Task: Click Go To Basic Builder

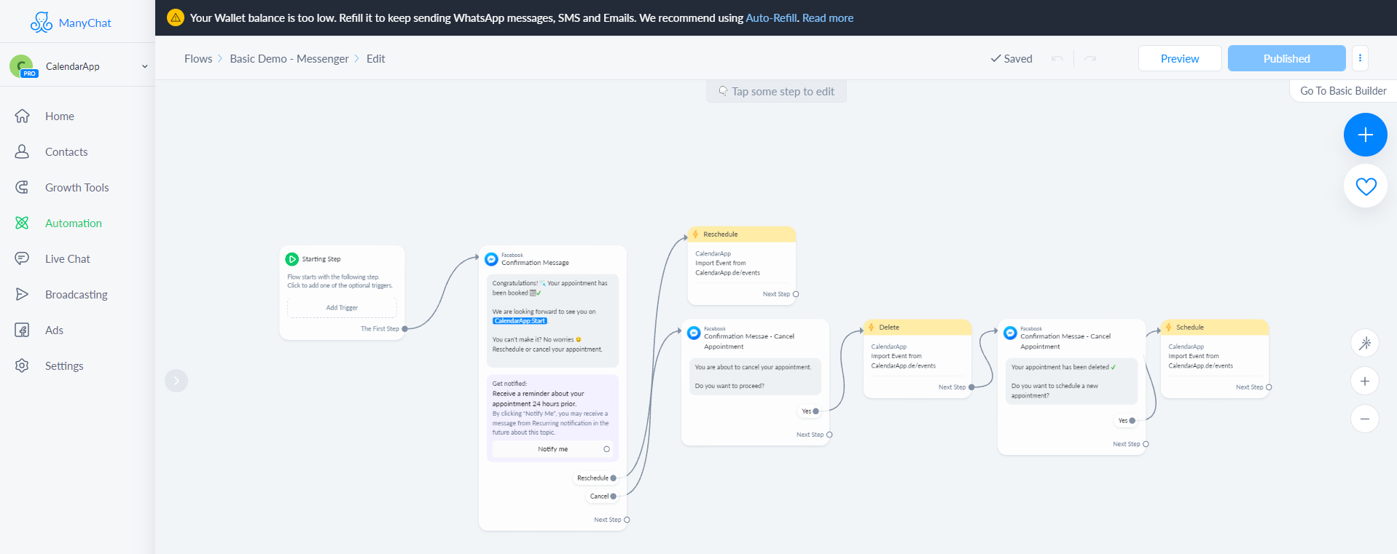Action: (1343, 91)
